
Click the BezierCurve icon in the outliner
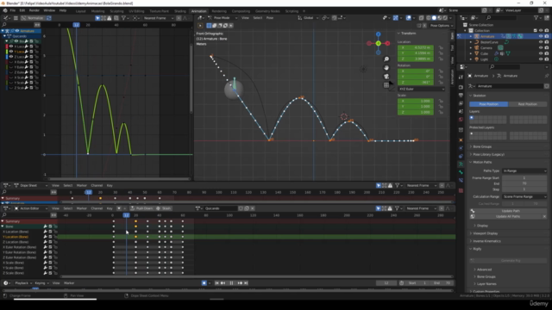[477, 42]
